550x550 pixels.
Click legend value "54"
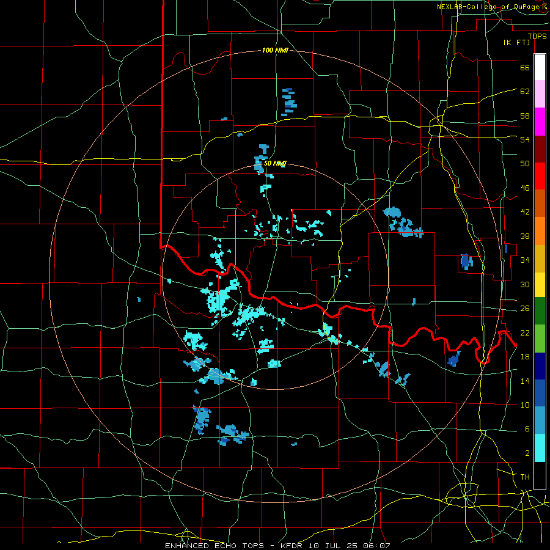click(525, 139)
